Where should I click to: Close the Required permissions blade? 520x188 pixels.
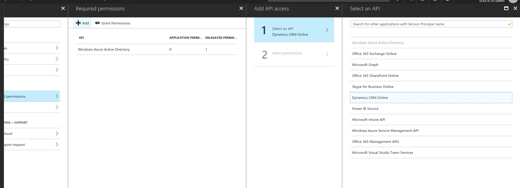click(241, 8)
